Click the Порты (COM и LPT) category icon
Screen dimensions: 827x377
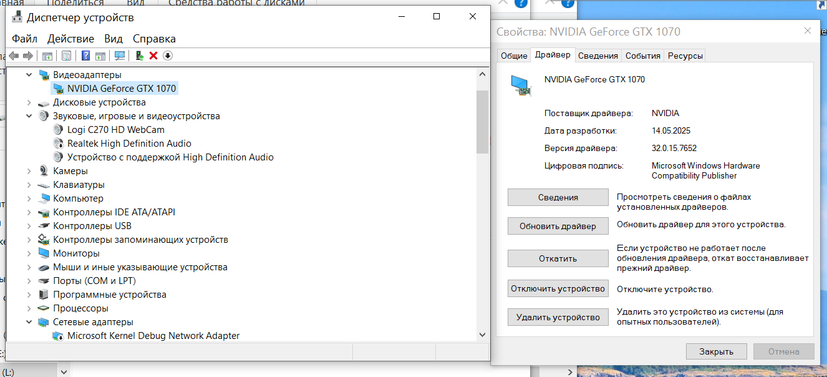coord(44,281)
